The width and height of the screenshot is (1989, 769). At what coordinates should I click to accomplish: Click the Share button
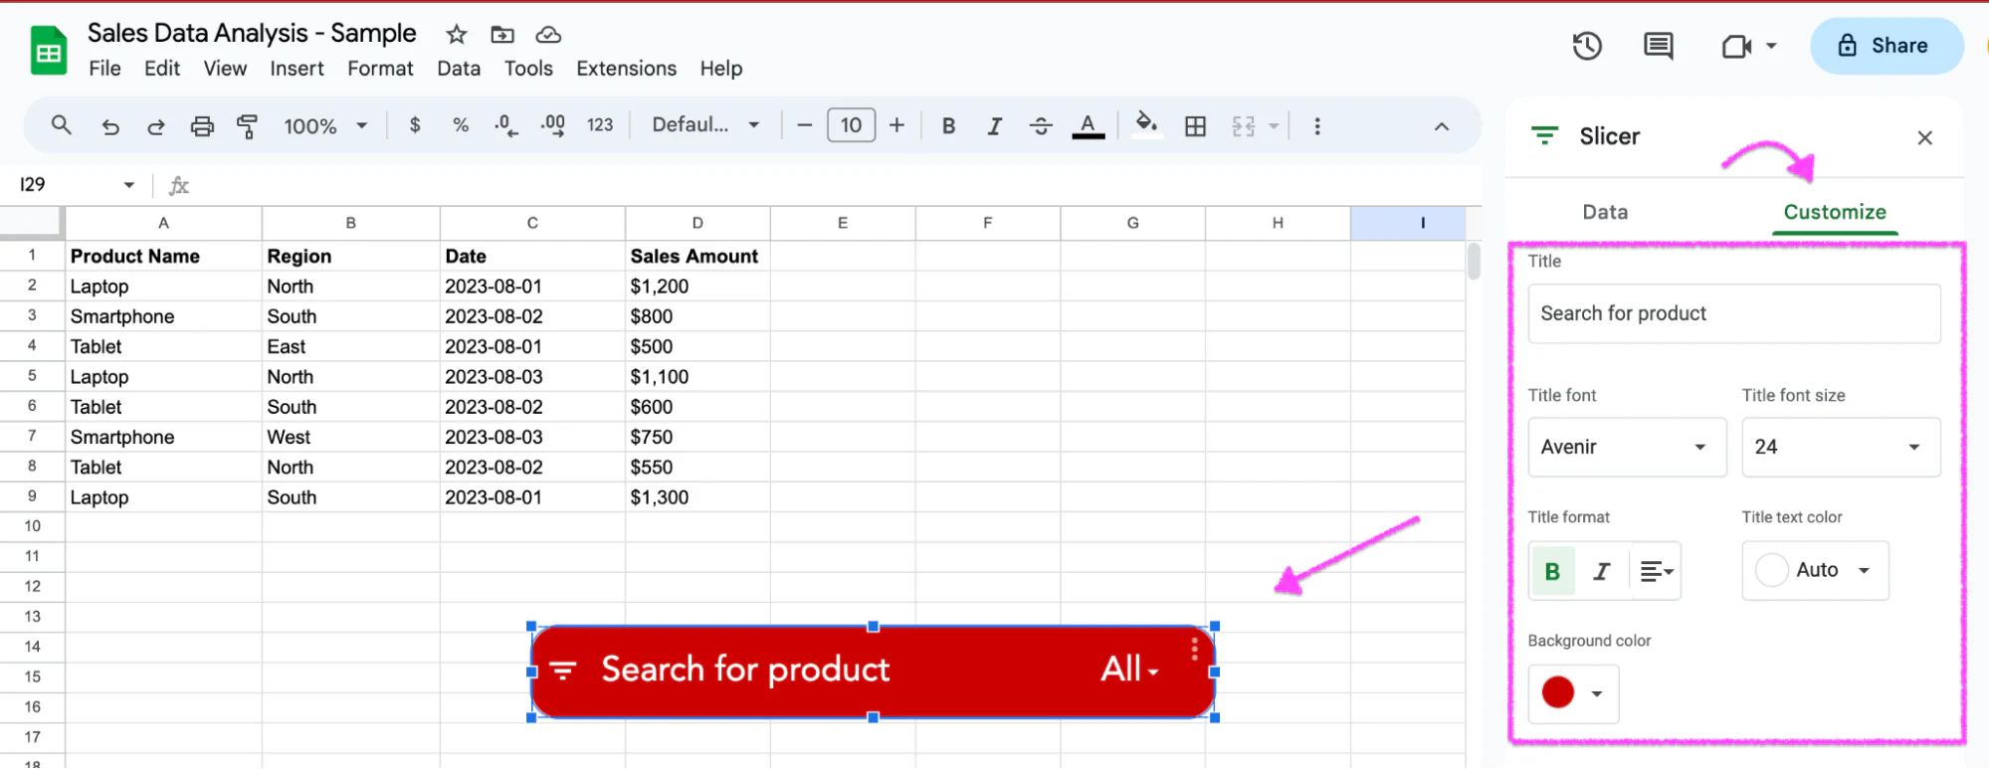point(1887,46)
